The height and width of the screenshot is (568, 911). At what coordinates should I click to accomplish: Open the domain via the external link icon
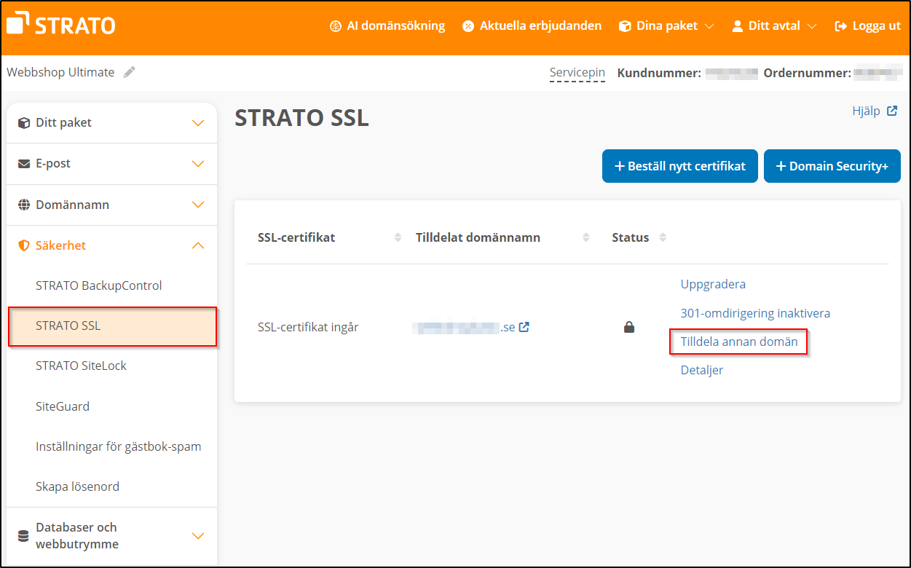click(x=524, y=327)
